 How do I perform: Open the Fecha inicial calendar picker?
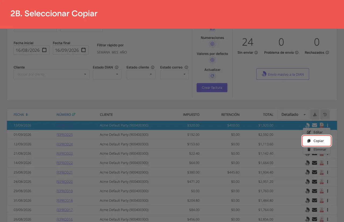tap(44, 50)
